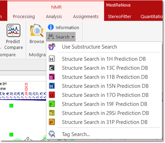Viewport: 165px width, 143px height.
Task: Click the 11B boron search icon
Action: click(52, 77)
